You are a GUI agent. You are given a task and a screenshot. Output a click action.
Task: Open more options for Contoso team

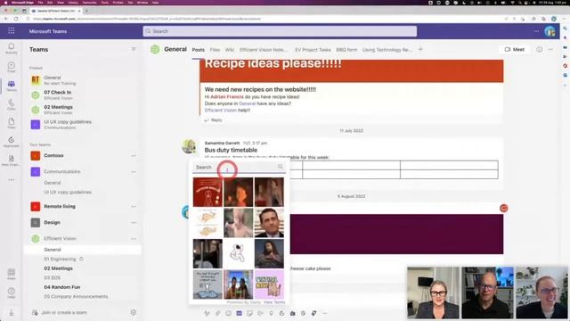(x=134, y=155)
